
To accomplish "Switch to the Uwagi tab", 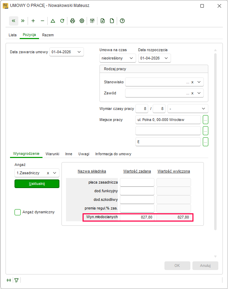I will 84,154.
